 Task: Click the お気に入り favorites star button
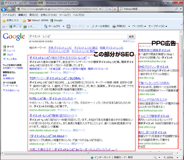tap(10, 21)
